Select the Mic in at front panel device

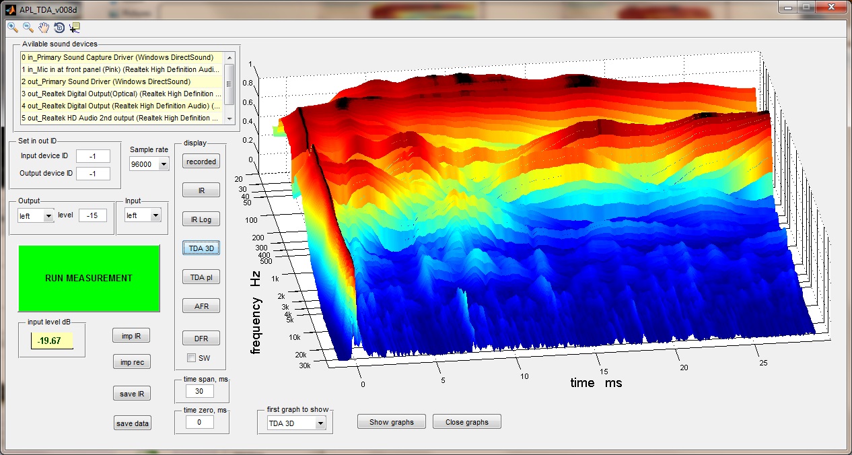tap(122, 69)
